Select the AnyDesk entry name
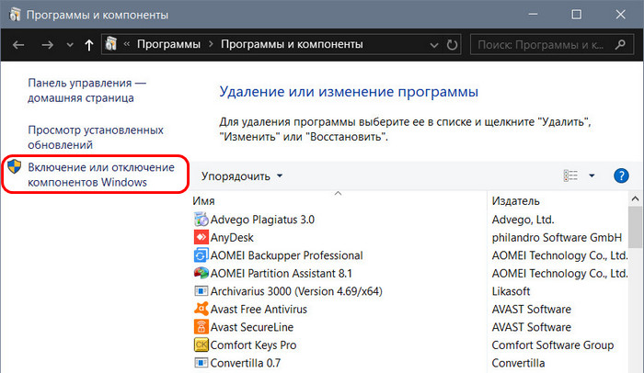 point(232,238)
